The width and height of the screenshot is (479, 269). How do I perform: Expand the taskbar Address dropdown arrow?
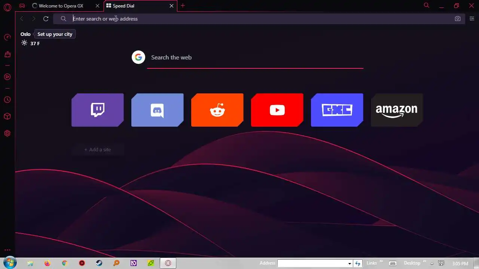click(x=350, y=263)
